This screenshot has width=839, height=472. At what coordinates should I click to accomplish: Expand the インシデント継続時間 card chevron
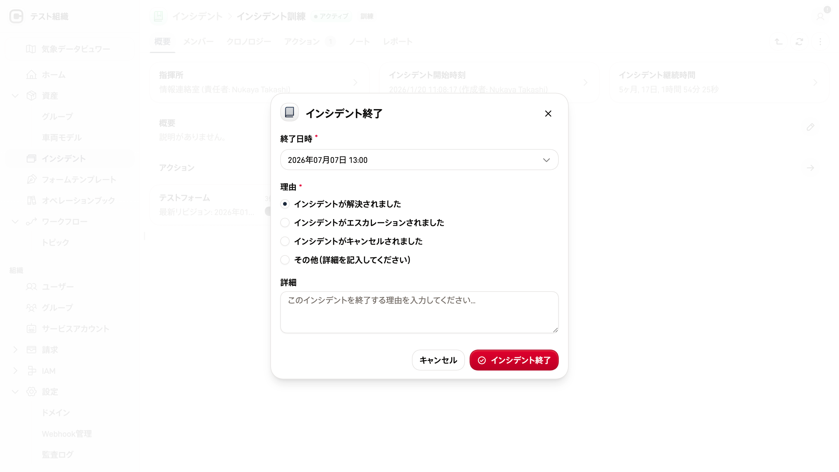coord(815,82)
